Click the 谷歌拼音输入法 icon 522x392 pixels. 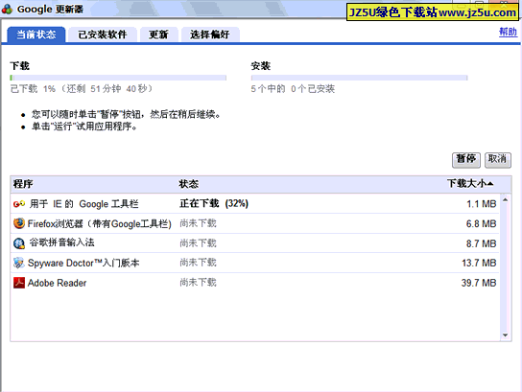(19, 243)
